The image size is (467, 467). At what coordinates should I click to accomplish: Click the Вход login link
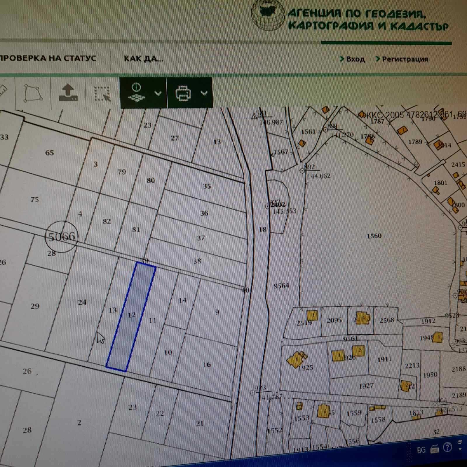click(x=353, y=59)
